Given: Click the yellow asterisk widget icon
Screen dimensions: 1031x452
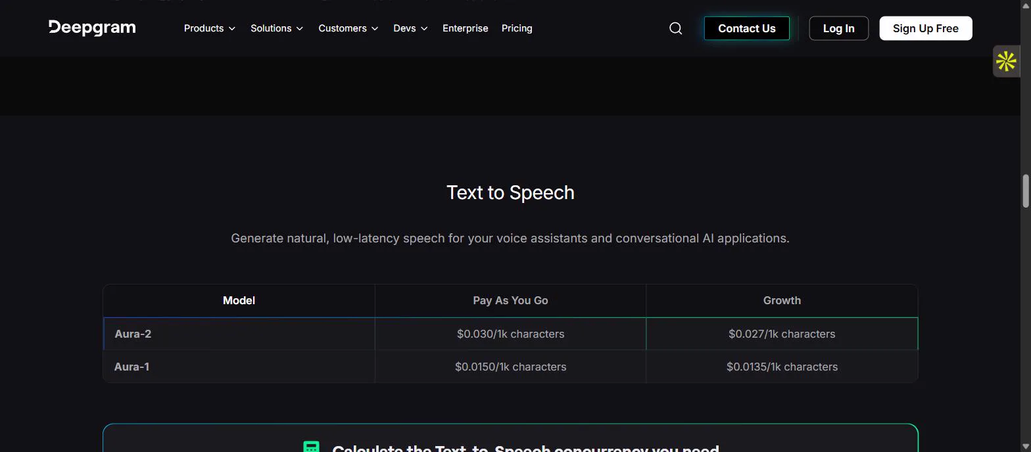Looking at the screenshot, I should tap(1006, 62).
